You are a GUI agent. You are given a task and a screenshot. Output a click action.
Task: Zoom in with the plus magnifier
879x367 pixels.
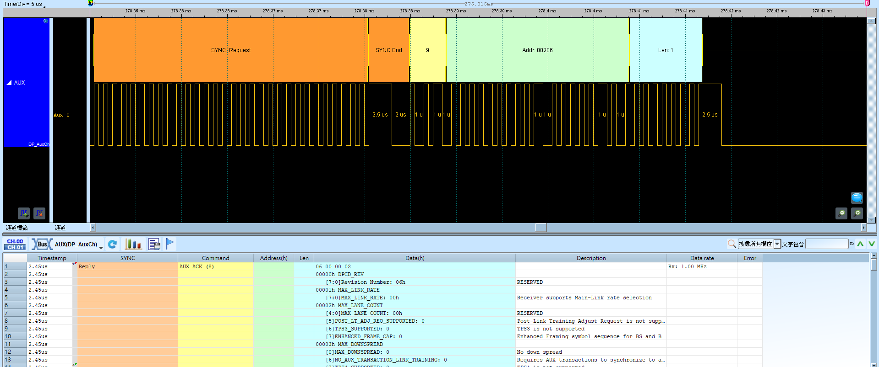[x=857, y=213]
